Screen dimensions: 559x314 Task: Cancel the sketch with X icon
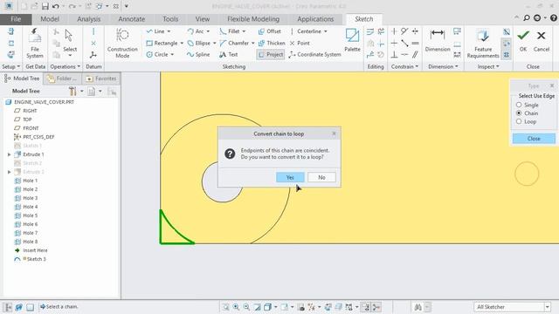[542, 40]
